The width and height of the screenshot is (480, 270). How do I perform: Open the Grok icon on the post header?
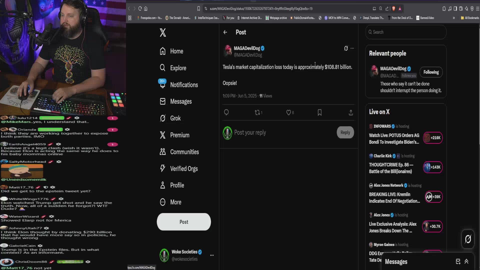346,48
